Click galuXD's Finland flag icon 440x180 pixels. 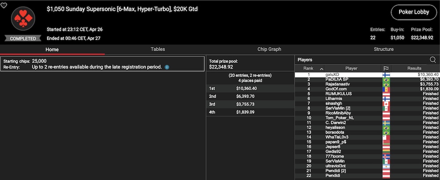[386, 75]
